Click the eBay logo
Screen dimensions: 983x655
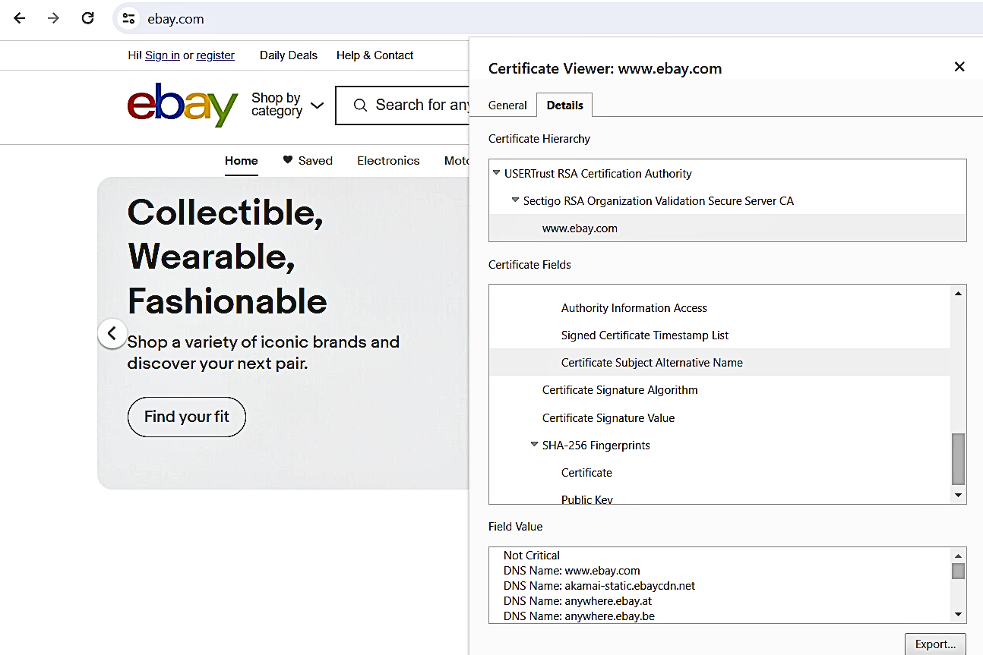coord(182,106)
